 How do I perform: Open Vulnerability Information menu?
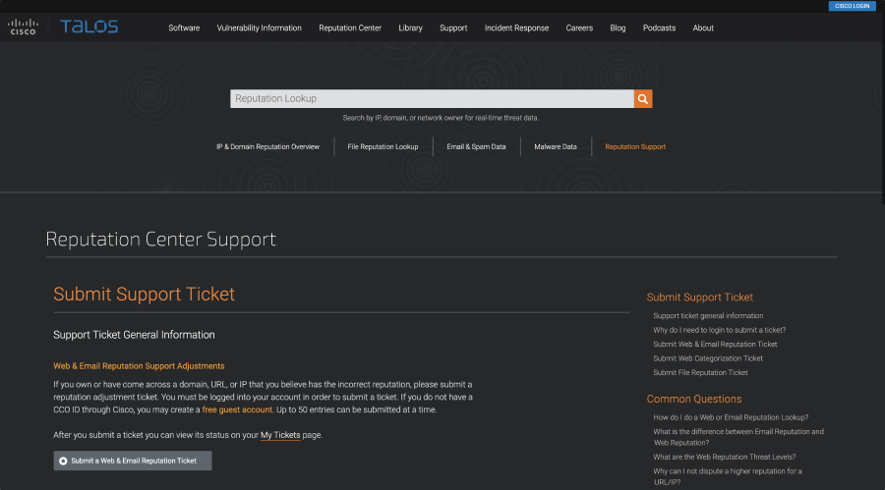click(259, 27)
